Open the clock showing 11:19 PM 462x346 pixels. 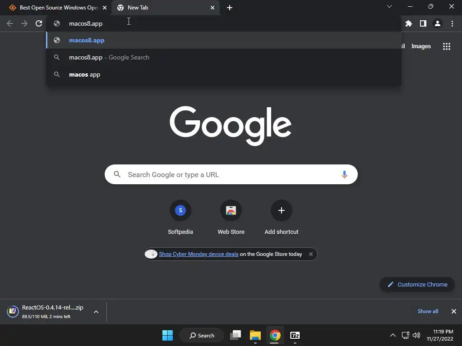coord(440,335)
